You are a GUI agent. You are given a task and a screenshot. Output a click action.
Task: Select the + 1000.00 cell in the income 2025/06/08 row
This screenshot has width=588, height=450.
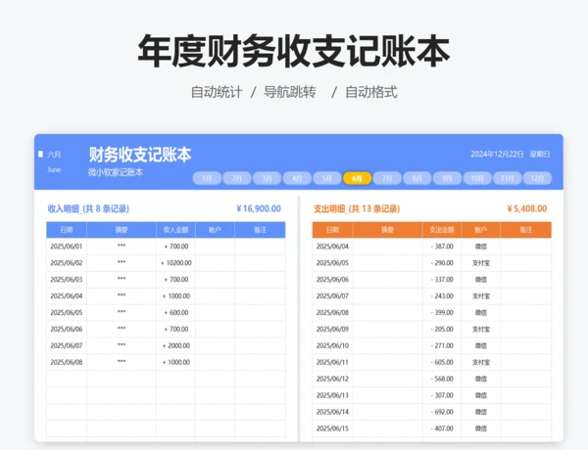pyautogui.click(x=176, y=362)
